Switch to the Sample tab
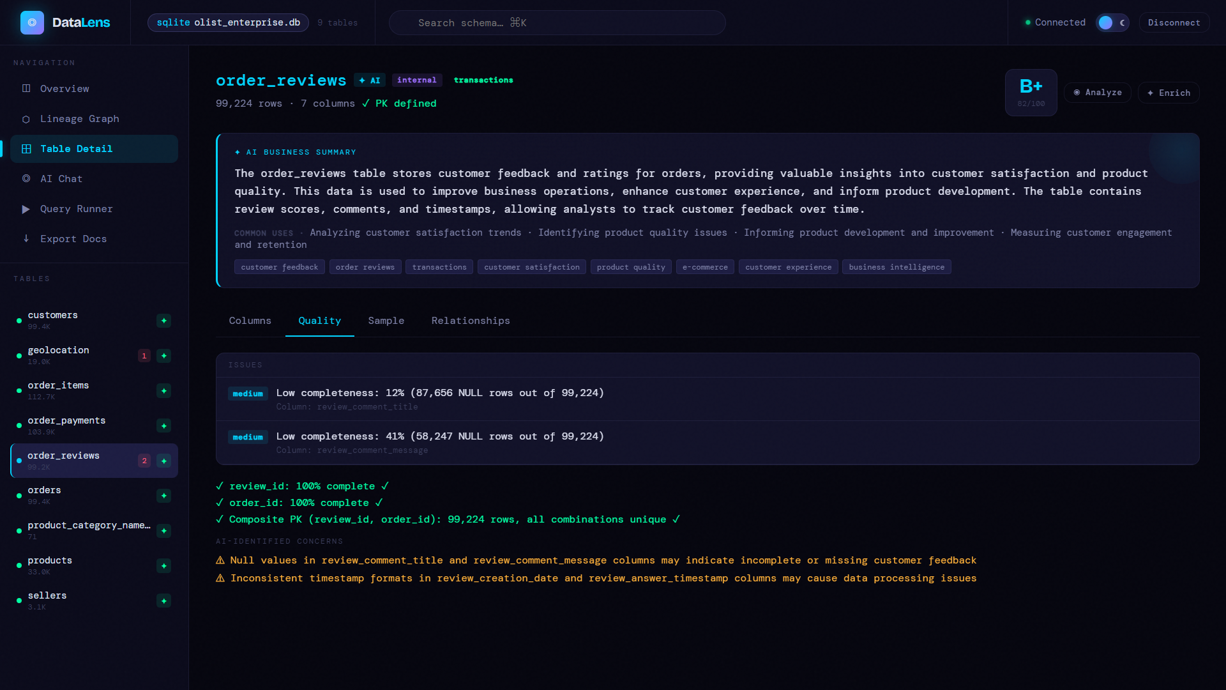Viewport: 1226px width, 690px height. [x=386, y=321]
